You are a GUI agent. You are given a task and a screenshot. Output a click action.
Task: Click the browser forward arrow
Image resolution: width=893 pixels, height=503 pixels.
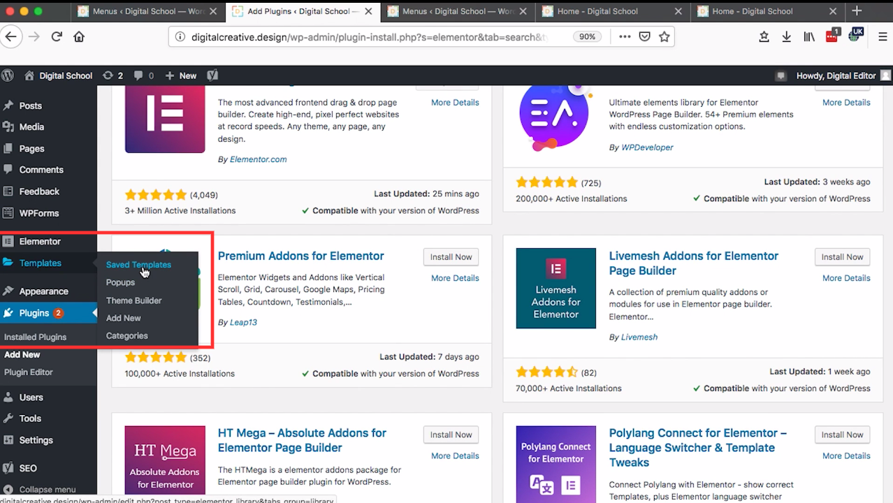[x=34, y=37]
